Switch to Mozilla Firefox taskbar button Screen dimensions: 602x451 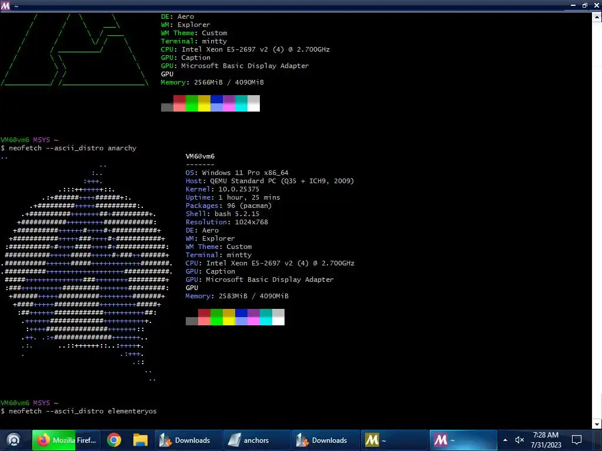pos(66,440)
